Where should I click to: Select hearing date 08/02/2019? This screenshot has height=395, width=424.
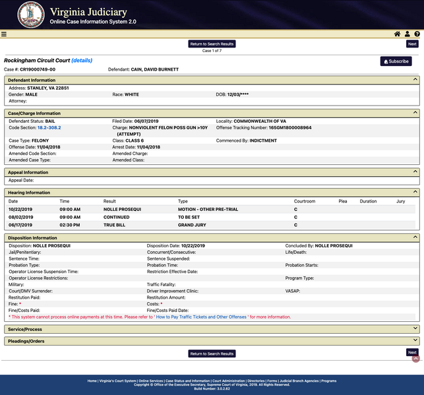tap(20, 217)
